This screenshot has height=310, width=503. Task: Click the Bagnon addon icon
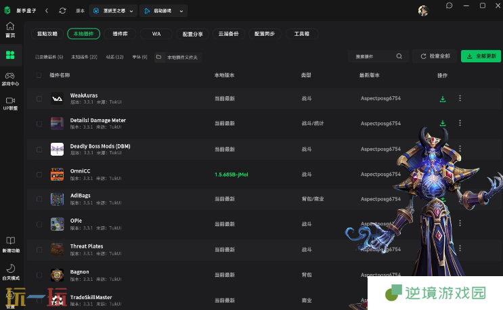point(57,275)
